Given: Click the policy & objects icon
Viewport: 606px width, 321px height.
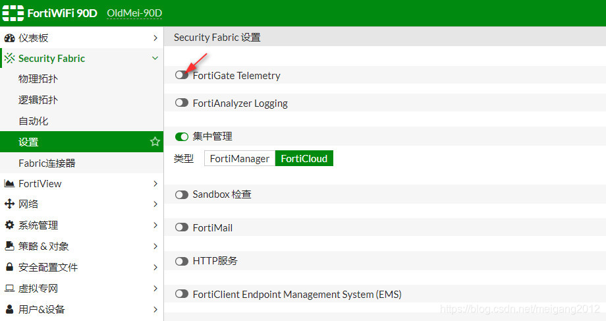Looking at the screenshot, I should pyautogui.click(x=9, y=246).
